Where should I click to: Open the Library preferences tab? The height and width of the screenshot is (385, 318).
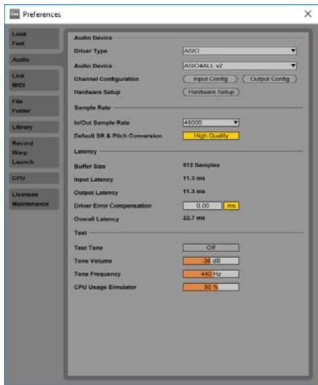tap(34, 127)
